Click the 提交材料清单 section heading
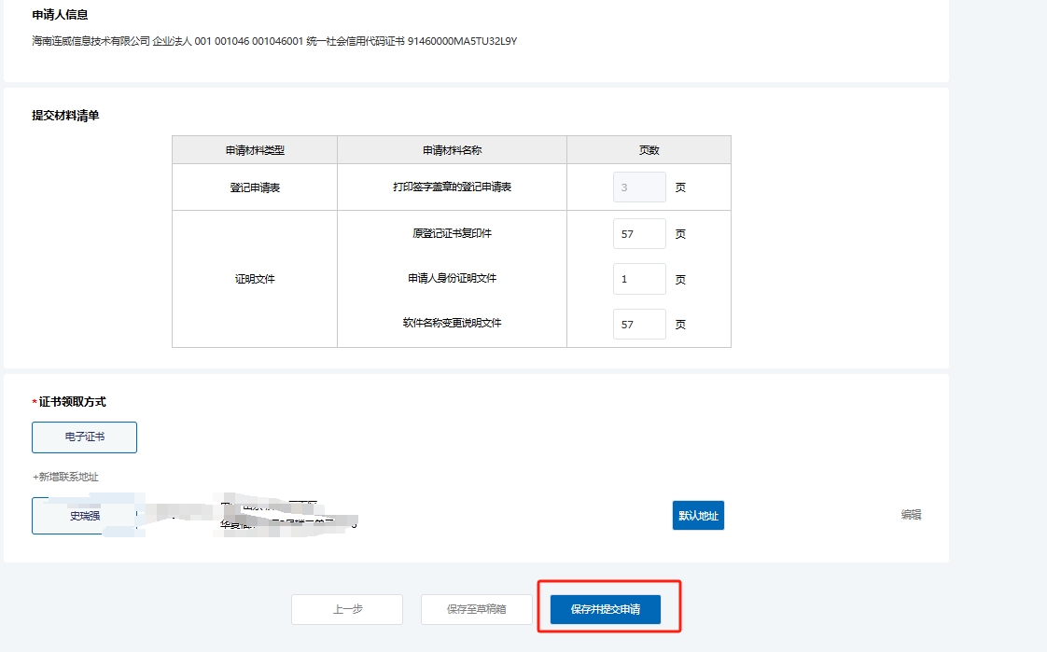The height and width of the screenshot is (652, 1047). 65,116
